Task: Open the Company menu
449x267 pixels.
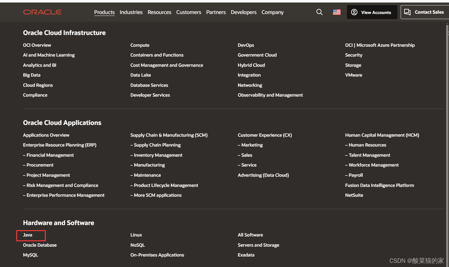Action: click(273, 12)
